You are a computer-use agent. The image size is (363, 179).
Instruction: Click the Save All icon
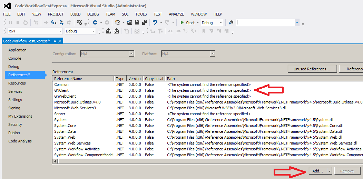point(145,22)
